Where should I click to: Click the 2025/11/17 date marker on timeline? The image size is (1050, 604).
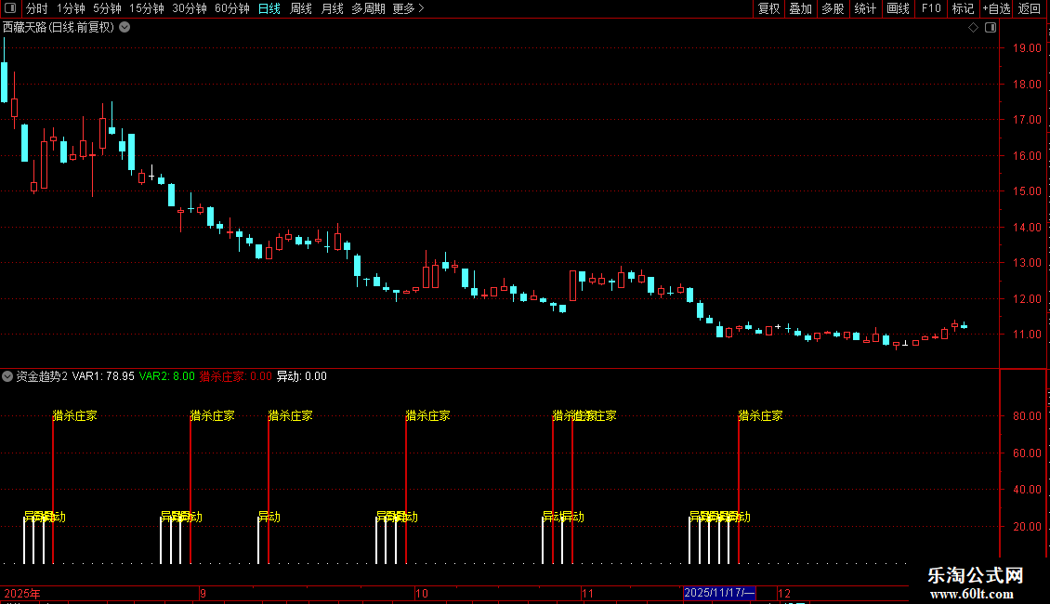point(719,593)
